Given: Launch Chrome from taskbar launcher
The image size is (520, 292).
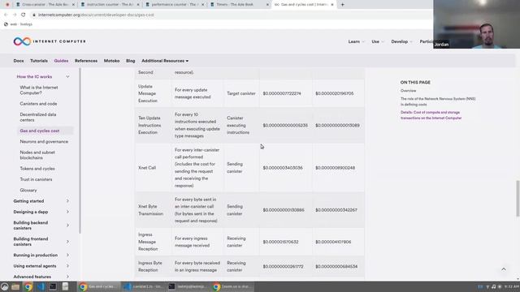Looking at the screenshot, I should 28,286.
